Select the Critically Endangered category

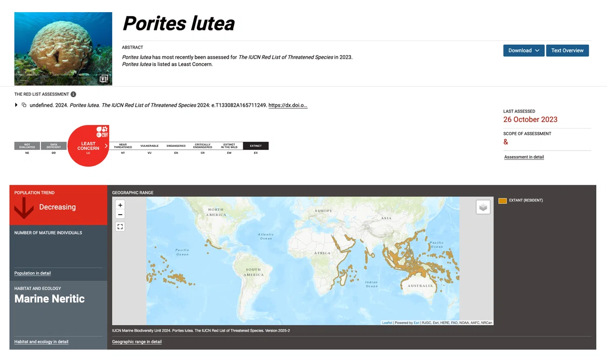pyautogui.click(x=203, y=146)
